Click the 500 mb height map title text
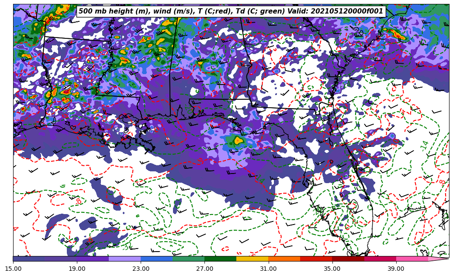Viewport: 453px width, 276px height. pyautogui.click(x=231, y=11)
